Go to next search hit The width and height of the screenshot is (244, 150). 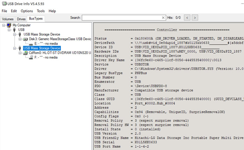[x=195, y=17]
